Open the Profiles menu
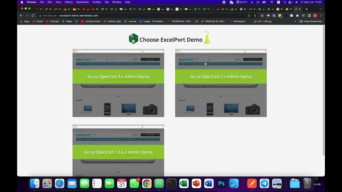 click(x=97, y=2)
